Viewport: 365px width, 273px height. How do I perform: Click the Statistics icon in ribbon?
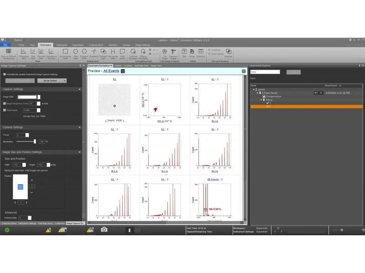coord(200,53)
